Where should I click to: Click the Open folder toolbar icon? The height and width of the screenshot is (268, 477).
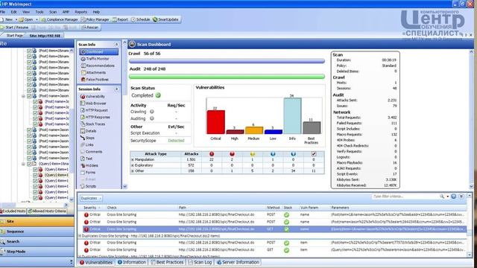21,19
